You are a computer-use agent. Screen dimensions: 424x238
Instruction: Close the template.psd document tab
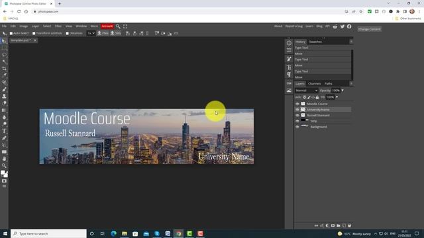click(x=35, y=40)
